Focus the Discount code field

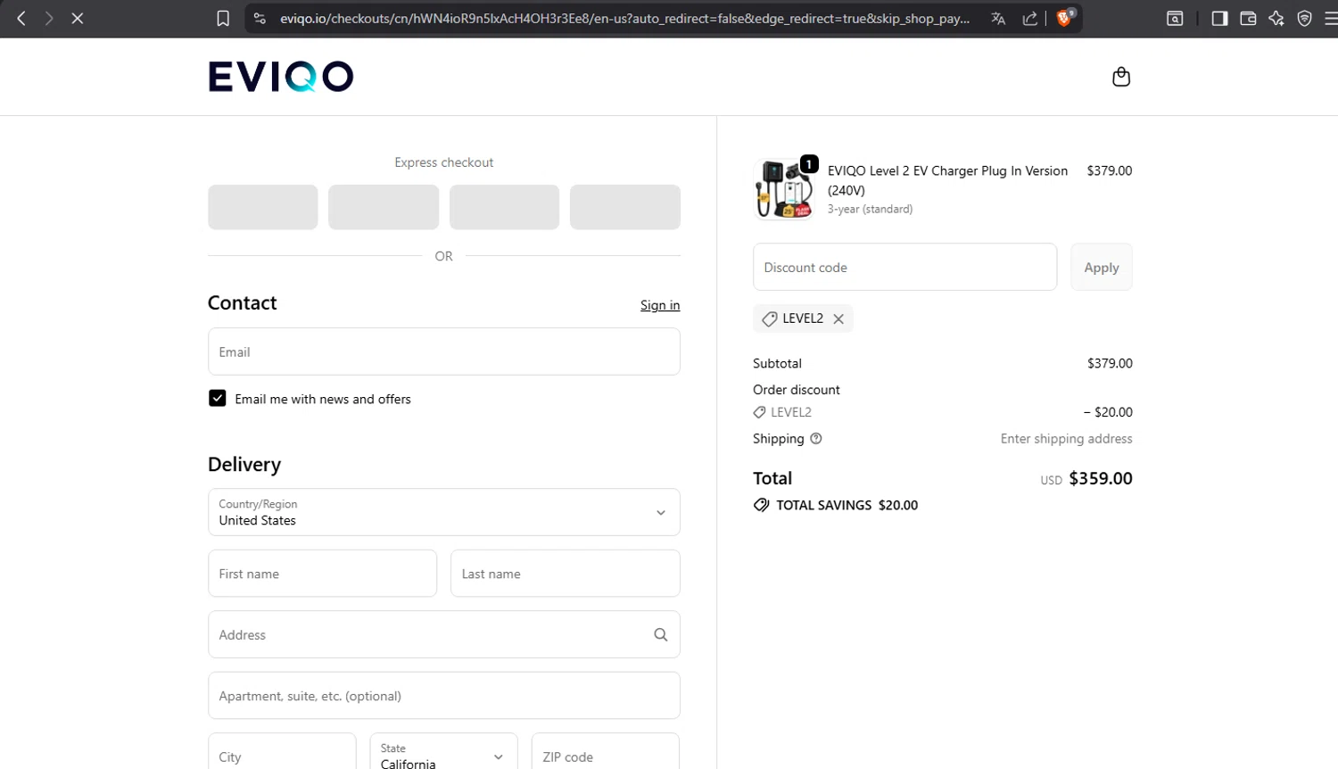[905, 267]
